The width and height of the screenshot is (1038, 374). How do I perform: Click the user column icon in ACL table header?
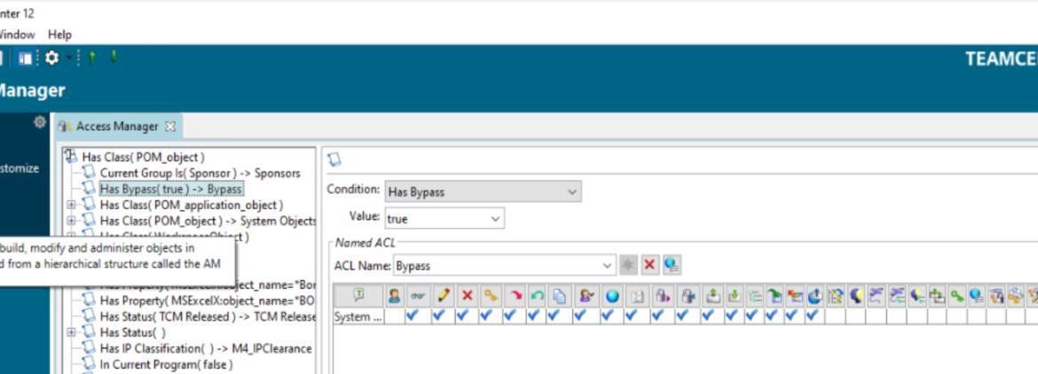395,296
